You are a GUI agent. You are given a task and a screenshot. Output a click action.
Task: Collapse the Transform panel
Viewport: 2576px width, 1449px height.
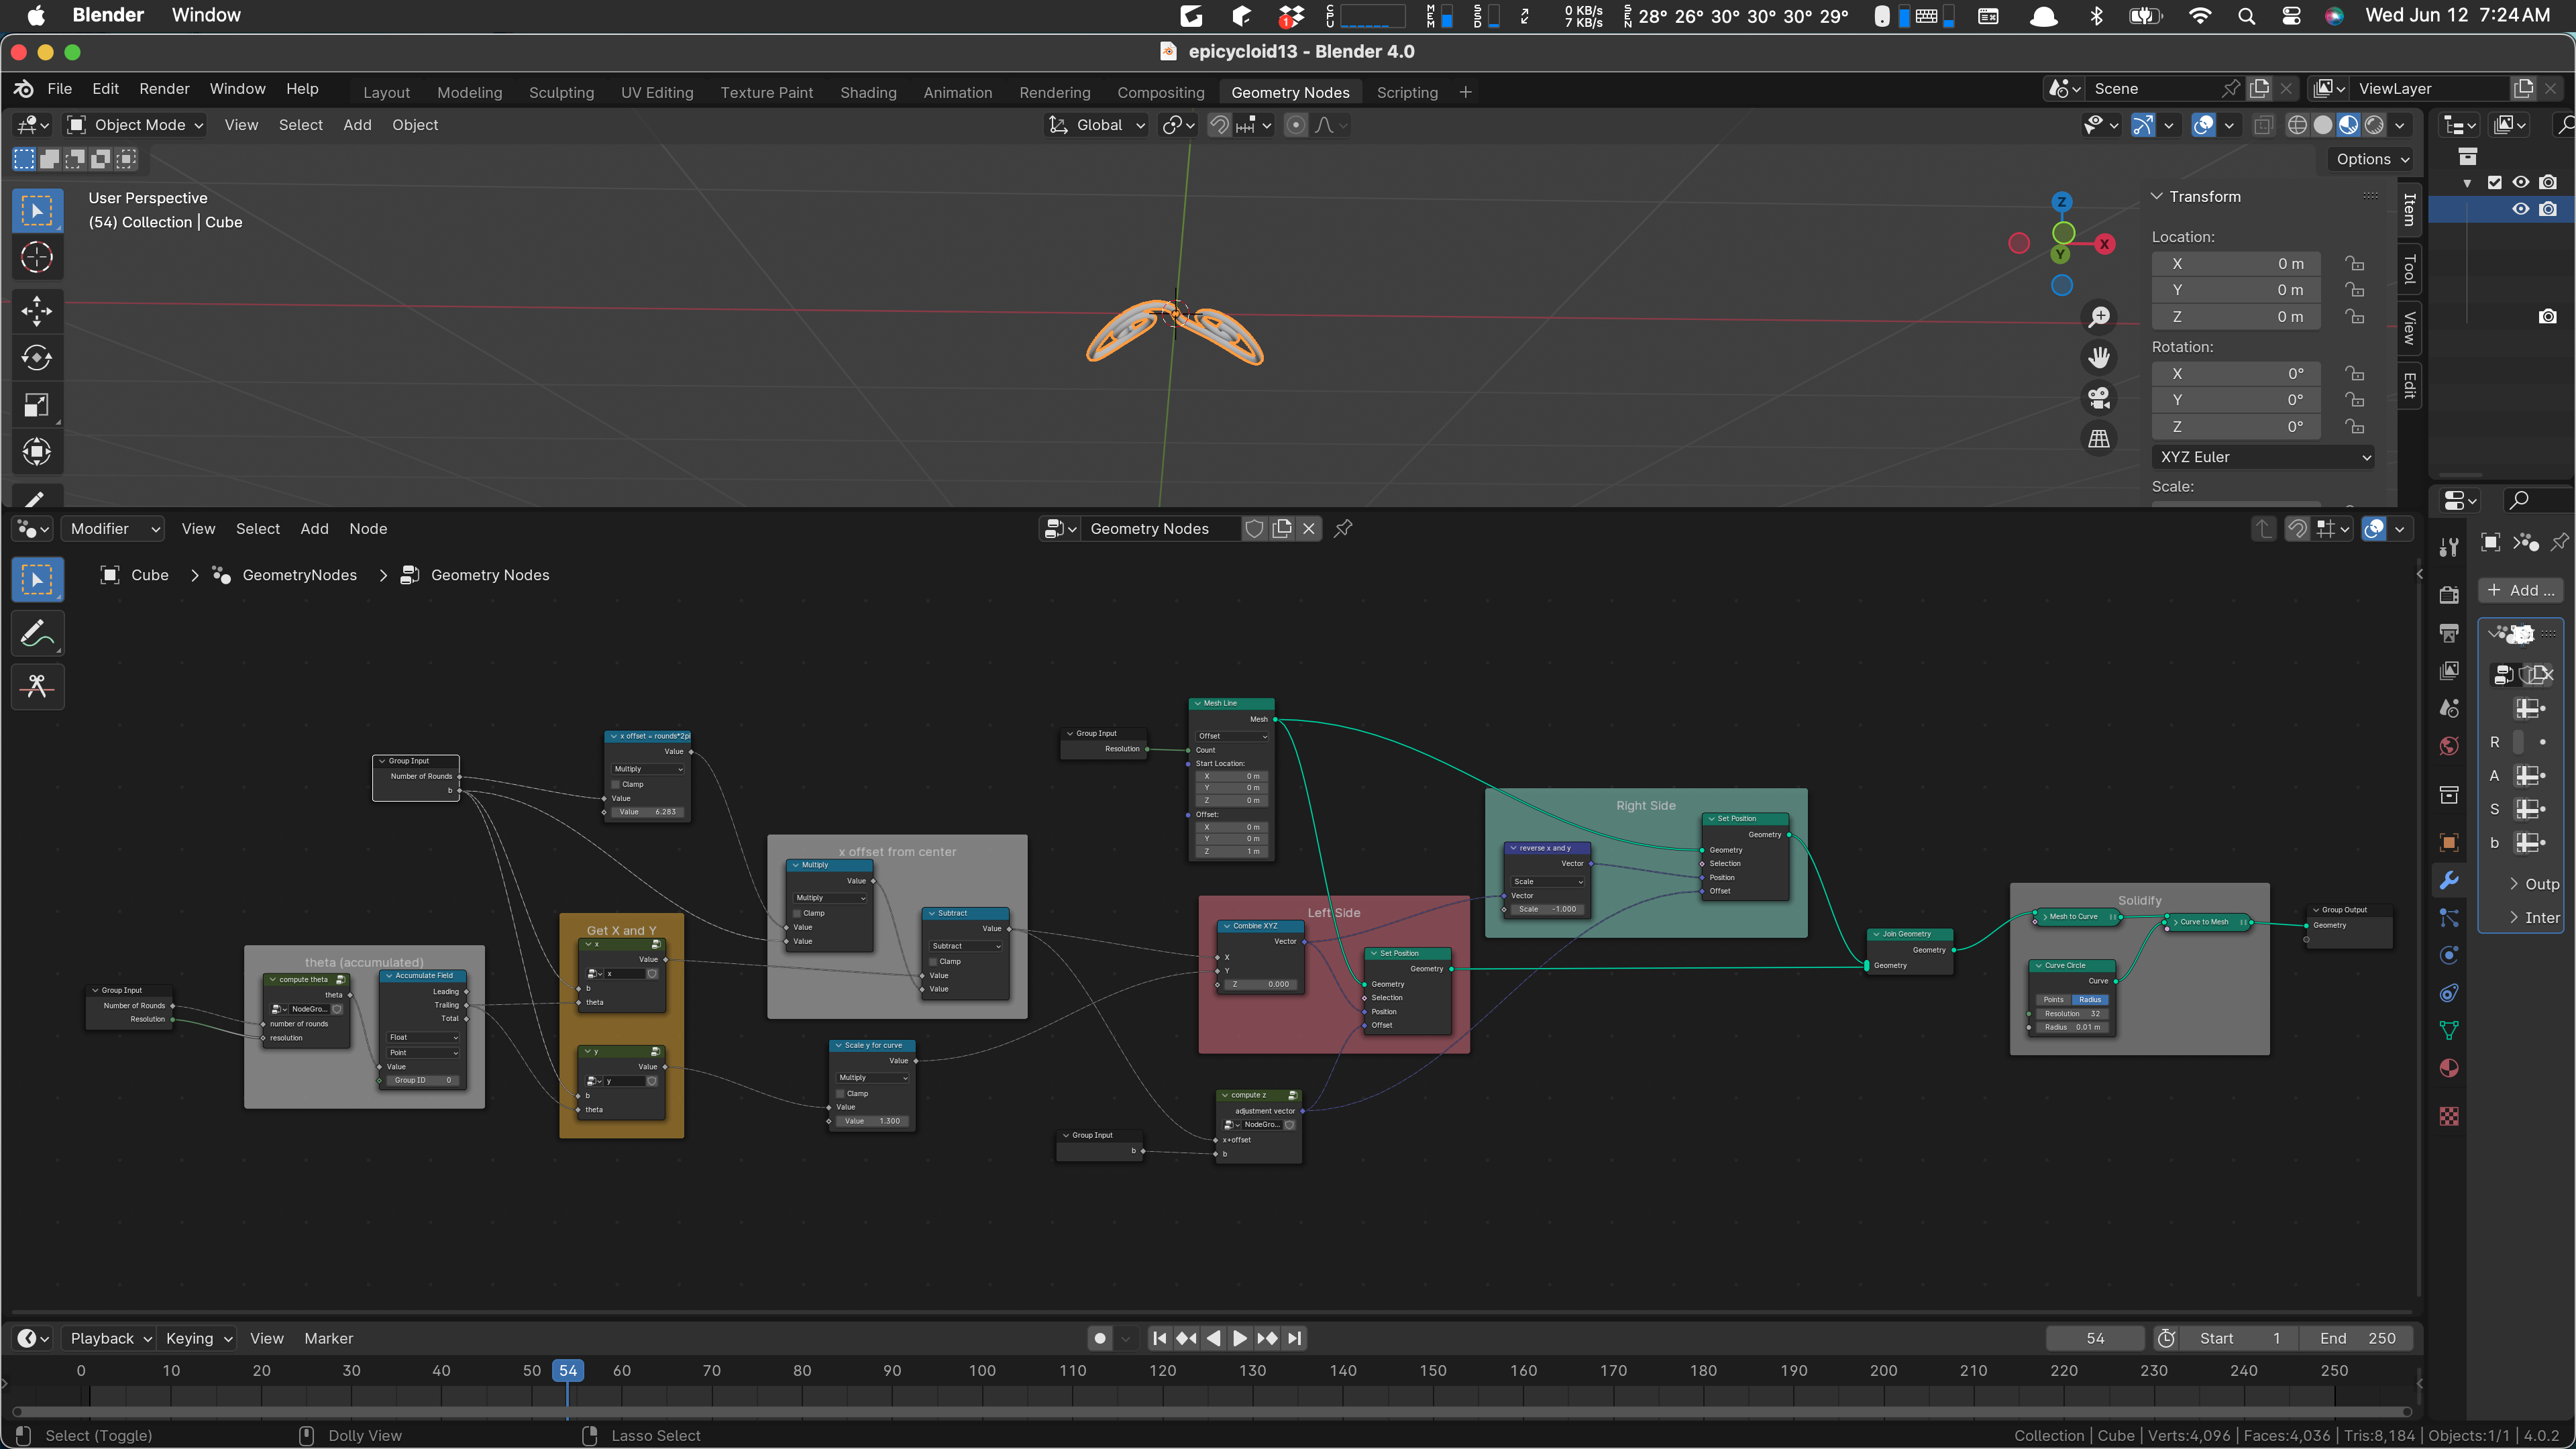tap(2157, 197)
